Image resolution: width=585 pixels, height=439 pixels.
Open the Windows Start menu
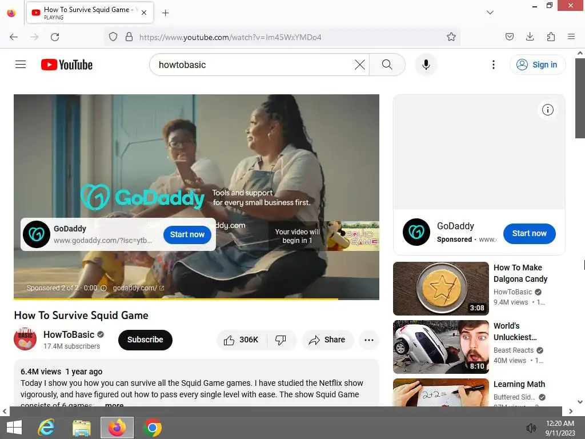[14, 428]
